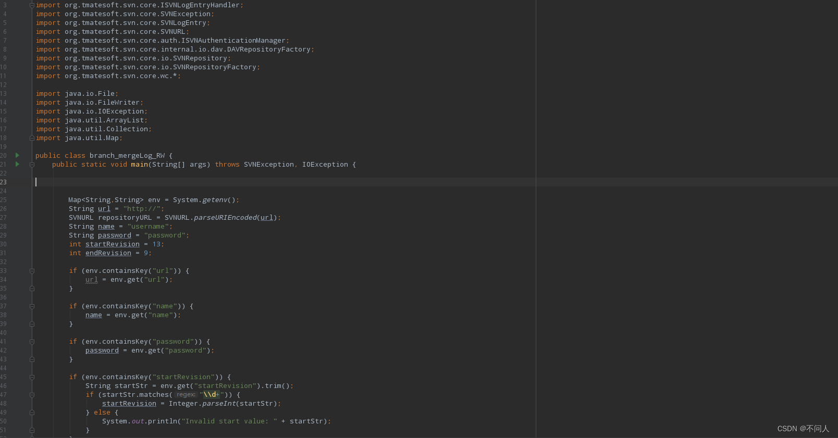Click the class name branch_mergeLog_RW

127,156
